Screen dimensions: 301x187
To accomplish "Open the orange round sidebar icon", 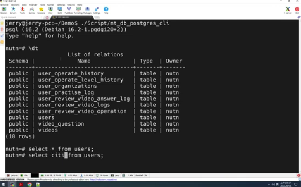I will [x=2, y=42].
